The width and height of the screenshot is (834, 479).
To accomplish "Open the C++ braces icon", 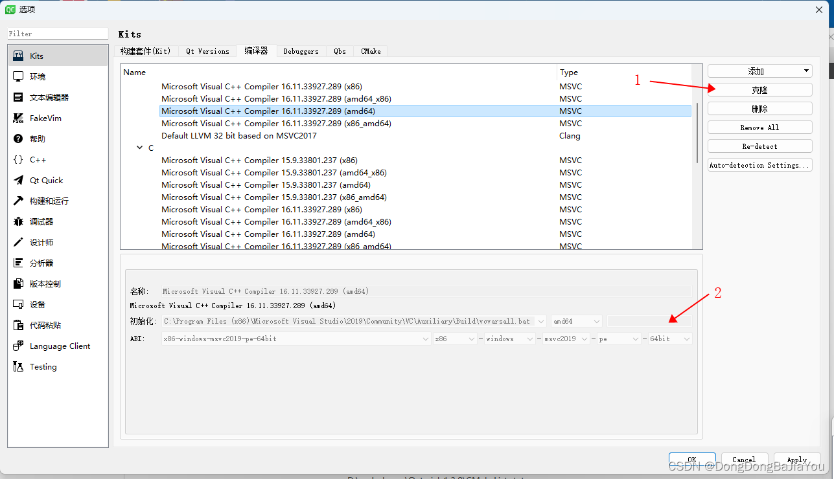I will pos(18,160).
